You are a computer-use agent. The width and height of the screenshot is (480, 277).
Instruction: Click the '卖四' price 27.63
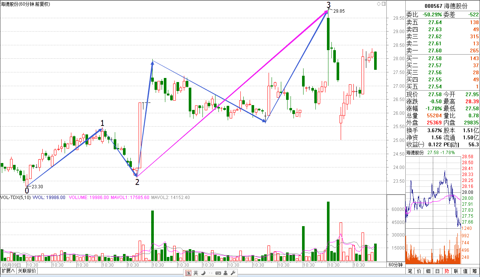(x=435, y=29)
